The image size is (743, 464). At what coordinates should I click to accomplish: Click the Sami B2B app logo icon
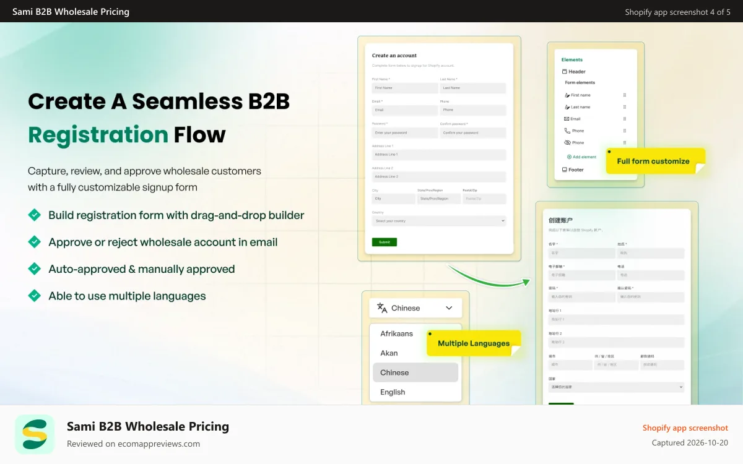point(35,434)
